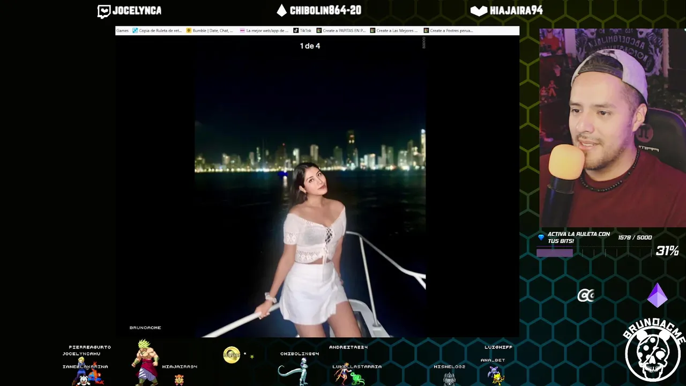Open the Games bookmark

(x=122, y=31)
